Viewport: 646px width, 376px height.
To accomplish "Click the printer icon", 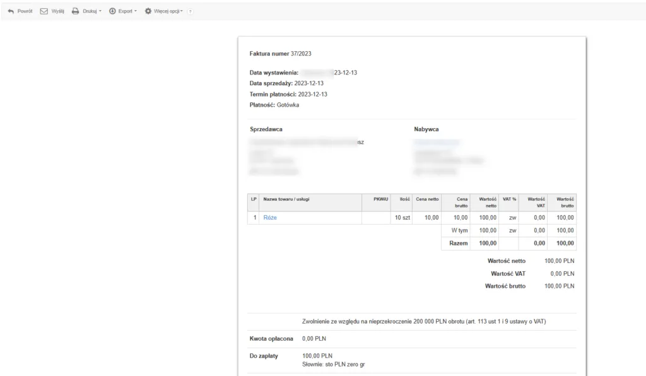I will 75,11.
